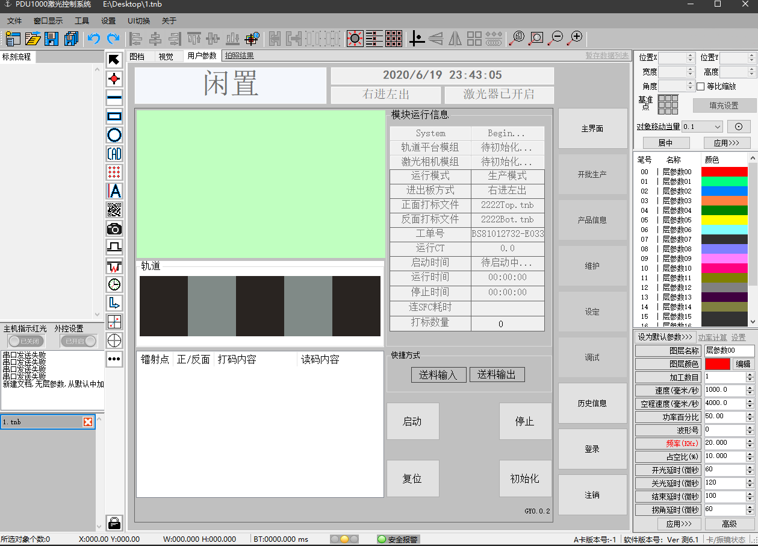Viewport: 758px width, 546px height.
Task: Click the rectangle drawing tool
Action: (114, 117)
